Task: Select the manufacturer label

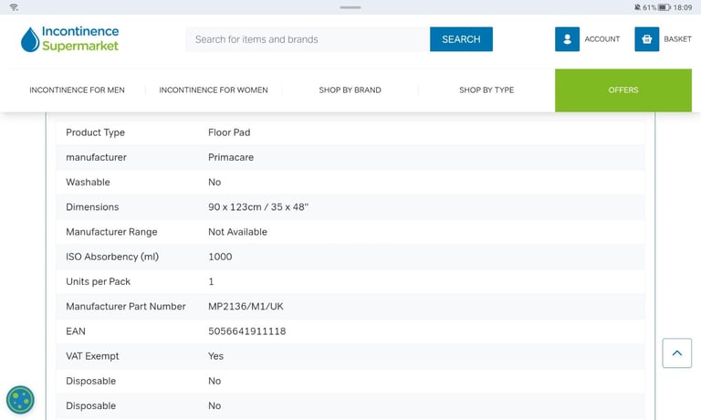Action: (x=96, y=157)
